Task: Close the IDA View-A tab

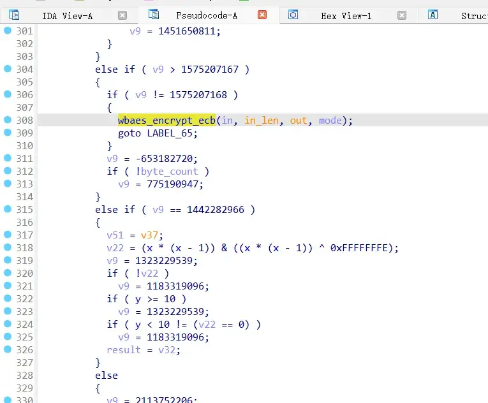Action: pos(122,15)
